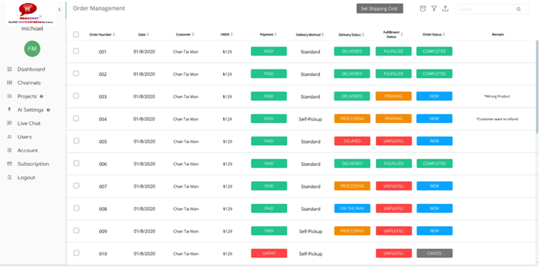This screenshot has height=268, width=539.
Task: Click the archive box icon in toolbar
Action: click(422, 9)
